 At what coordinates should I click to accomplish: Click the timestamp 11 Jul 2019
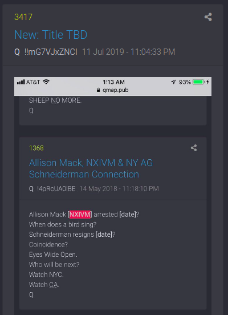129,52
